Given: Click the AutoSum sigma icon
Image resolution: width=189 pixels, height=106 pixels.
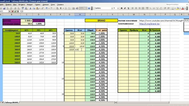Looking at the screenshot, I should coord(61,8).
